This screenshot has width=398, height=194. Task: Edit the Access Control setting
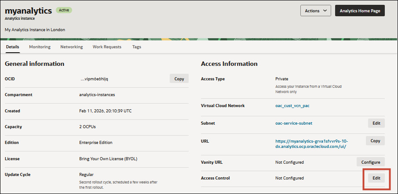coord(376,178)
